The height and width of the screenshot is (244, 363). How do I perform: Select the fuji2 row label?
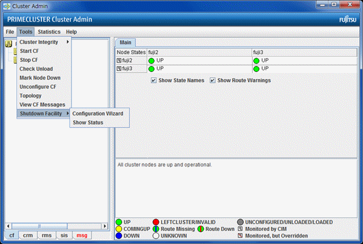131,61
